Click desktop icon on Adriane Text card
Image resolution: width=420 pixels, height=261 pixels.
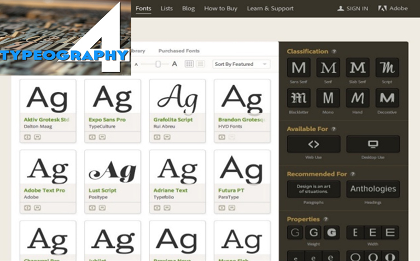click(x=167, y=208)
